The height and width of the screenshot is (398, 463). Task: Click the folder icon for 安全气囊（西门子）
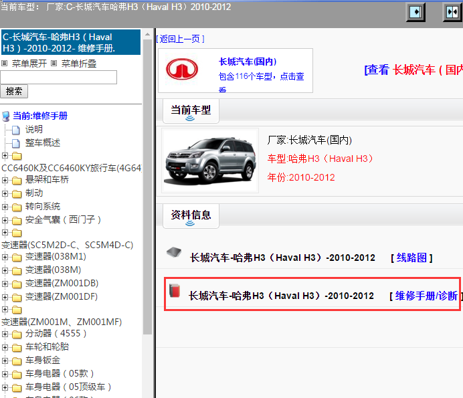pyautogui.click(x=17, y=220)
